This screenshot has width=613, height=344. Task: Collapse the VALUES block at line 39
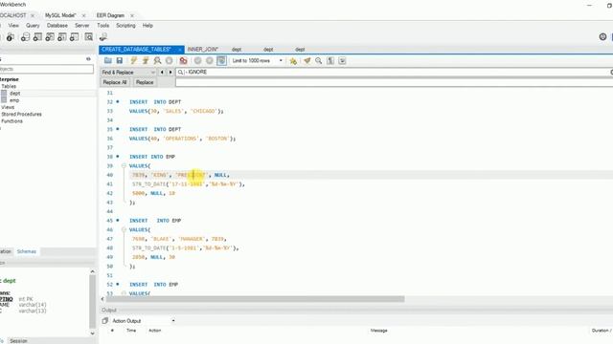[x=124, y=165]
